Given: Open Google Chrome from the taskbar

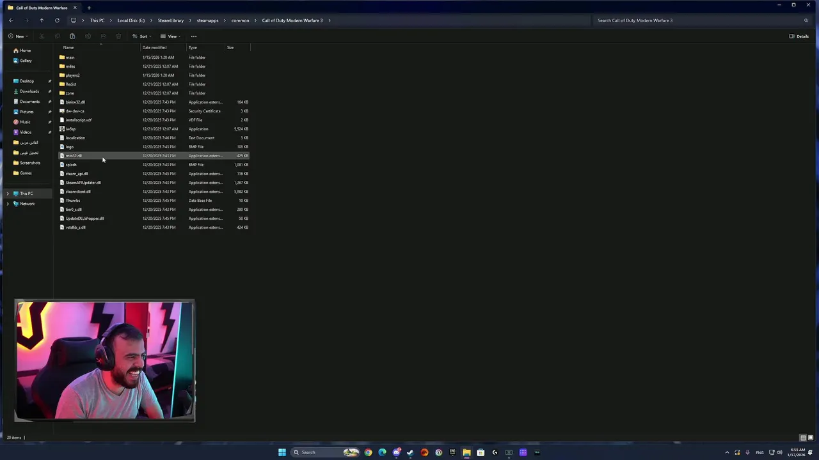Looking at the screenshot, I should point(368,452).
